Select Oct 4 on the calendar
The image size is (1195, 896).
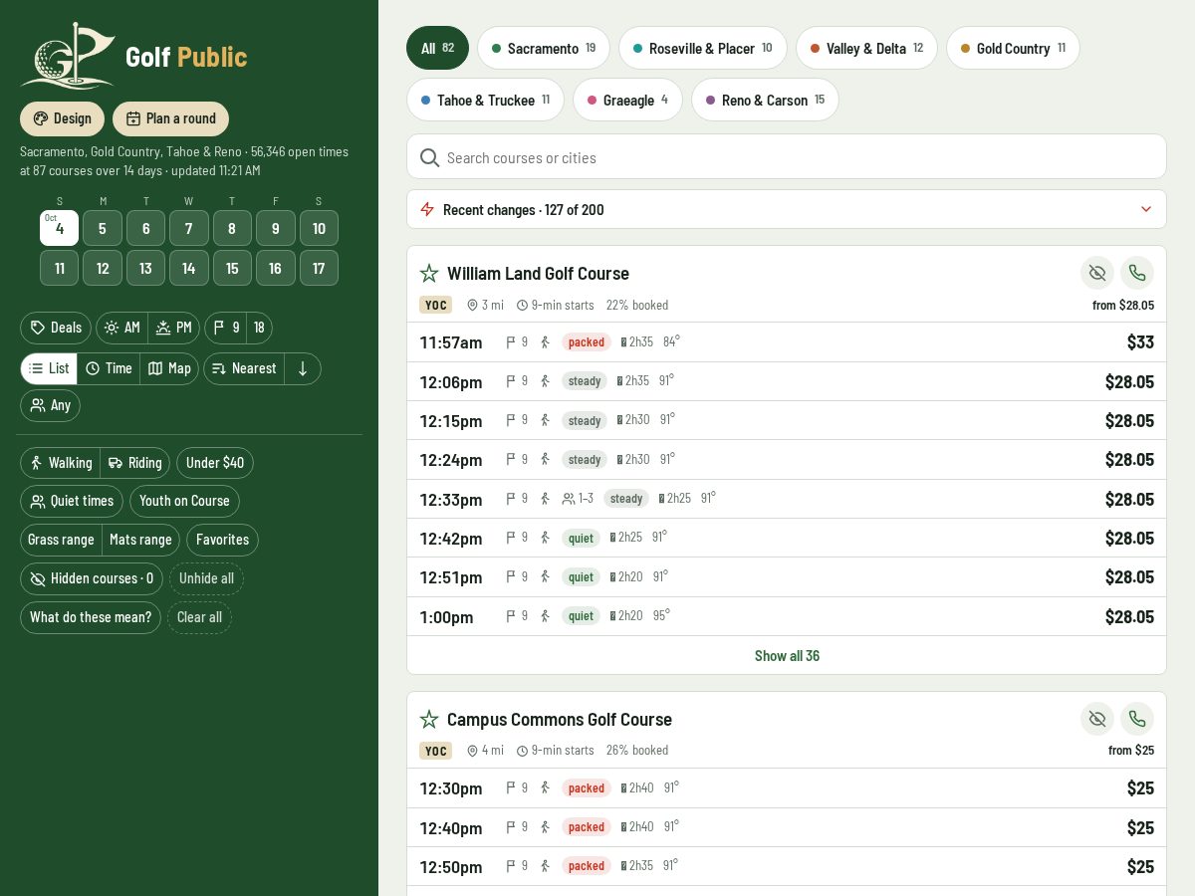click(x=59, y=228)
